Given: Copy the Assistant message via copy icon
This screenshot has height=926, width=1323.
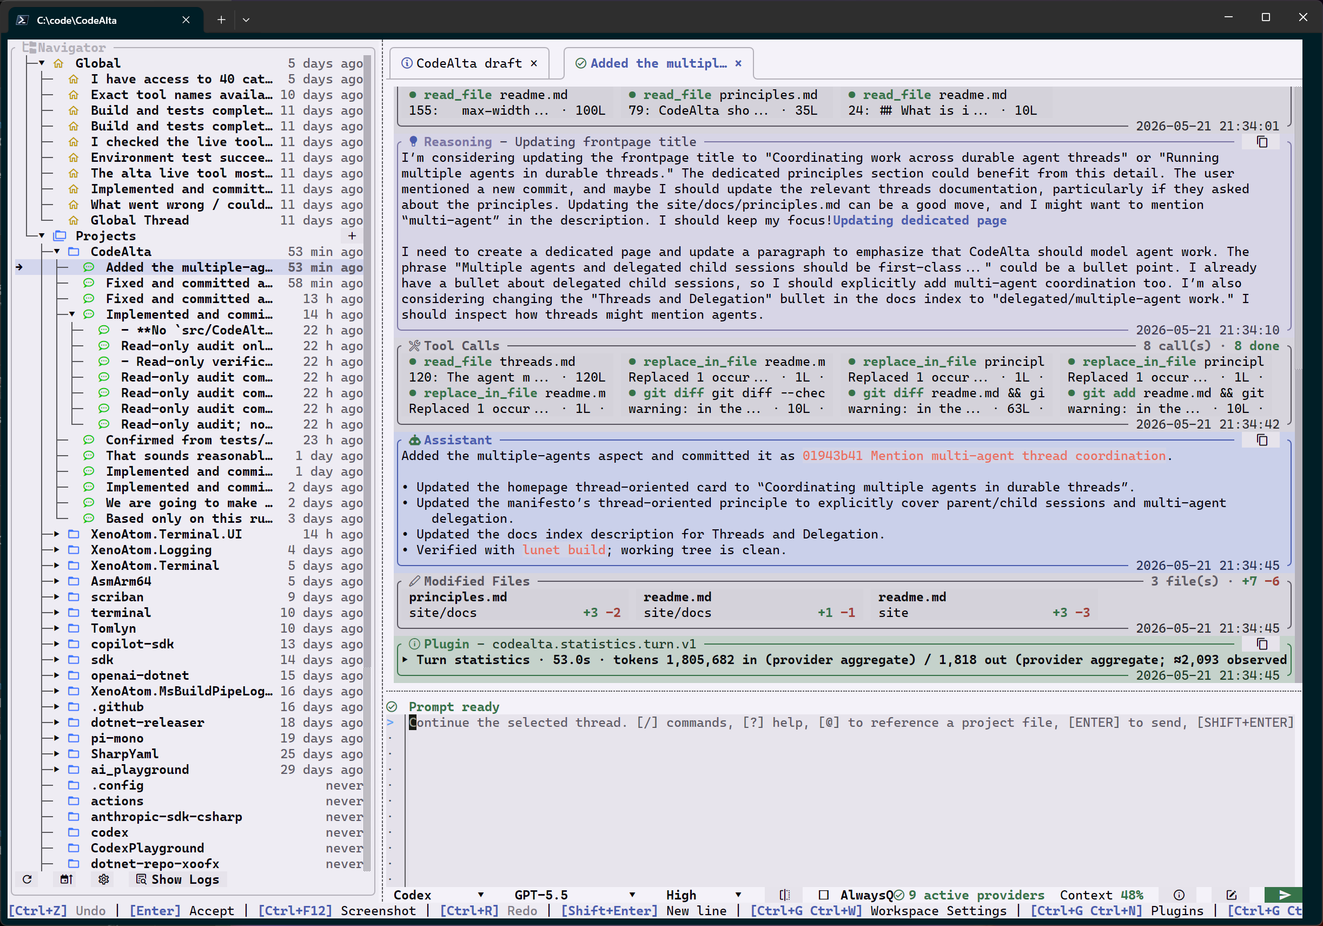Looking at the screenshot, I should coord(1262,440).
